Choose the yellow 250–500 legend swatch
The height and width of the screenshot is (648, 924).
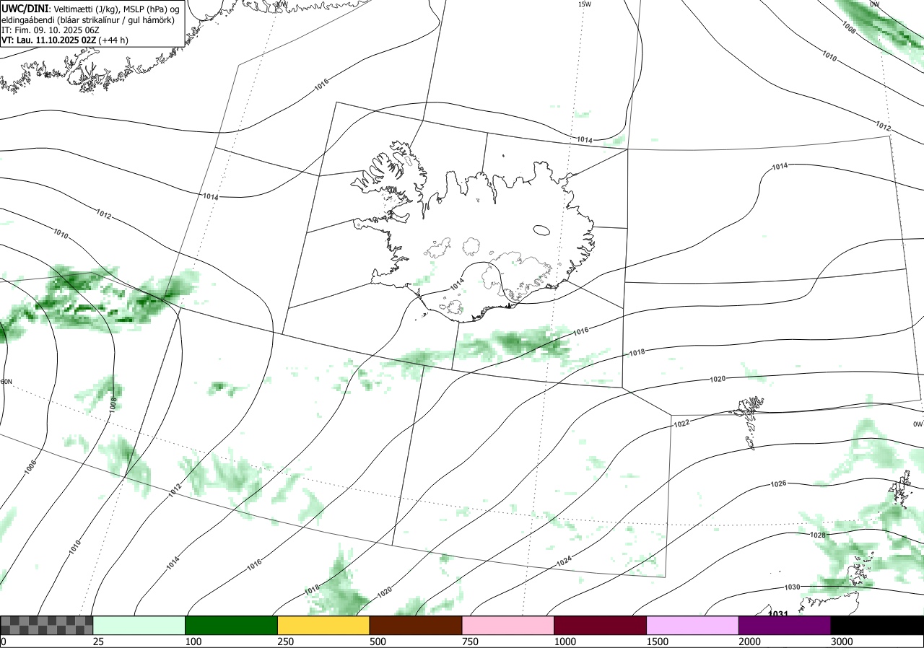pos(323,625)
